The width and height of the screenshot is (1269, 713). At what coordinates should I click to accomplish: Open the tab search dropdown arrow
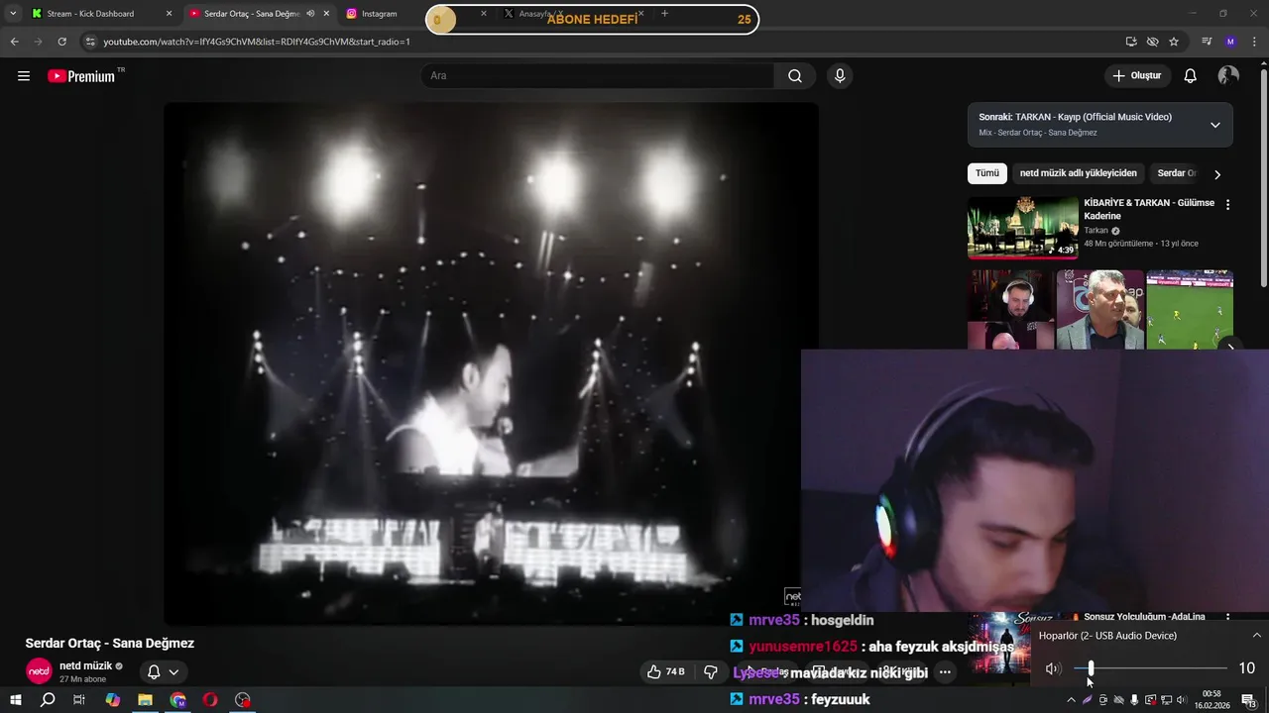[x=13, y=14]
